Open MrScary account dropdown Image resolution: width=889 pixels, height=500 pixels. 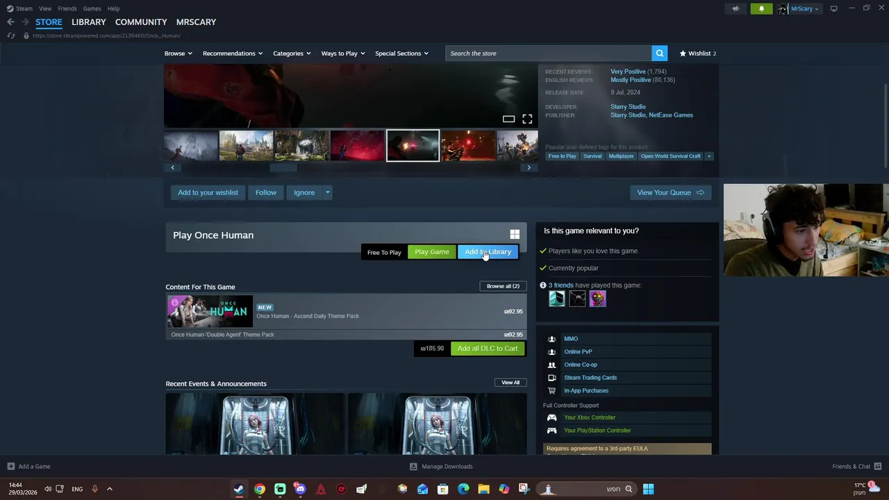click(804, 8)
